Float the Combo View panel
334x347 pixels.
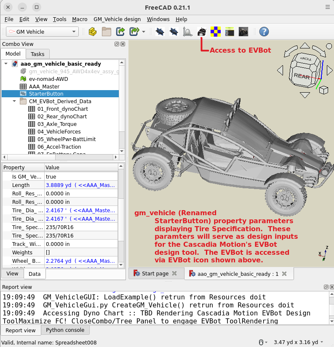pos(117,44)
